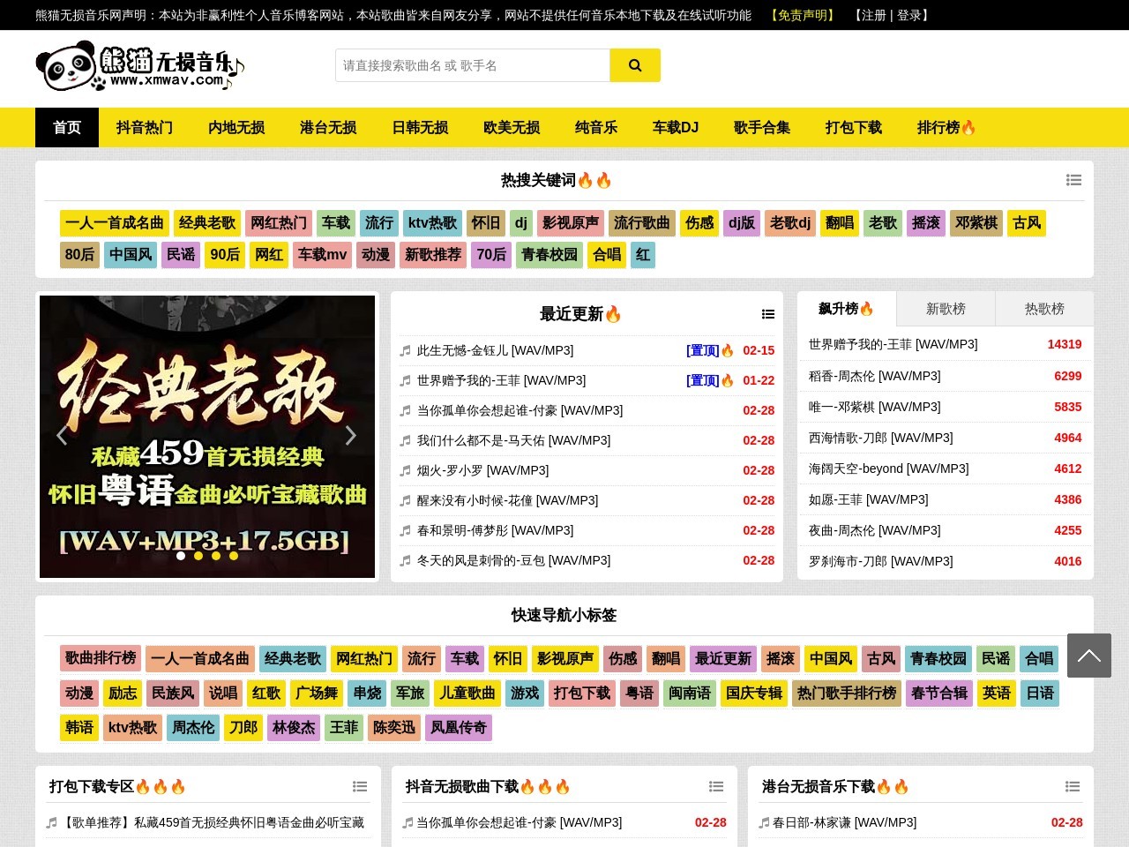
Task: Switch to the 新歌榜 tab
Action: click(946, 309)
